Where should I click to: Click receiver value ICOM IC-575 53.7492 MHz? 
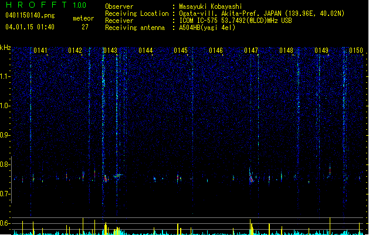[235, 21]
